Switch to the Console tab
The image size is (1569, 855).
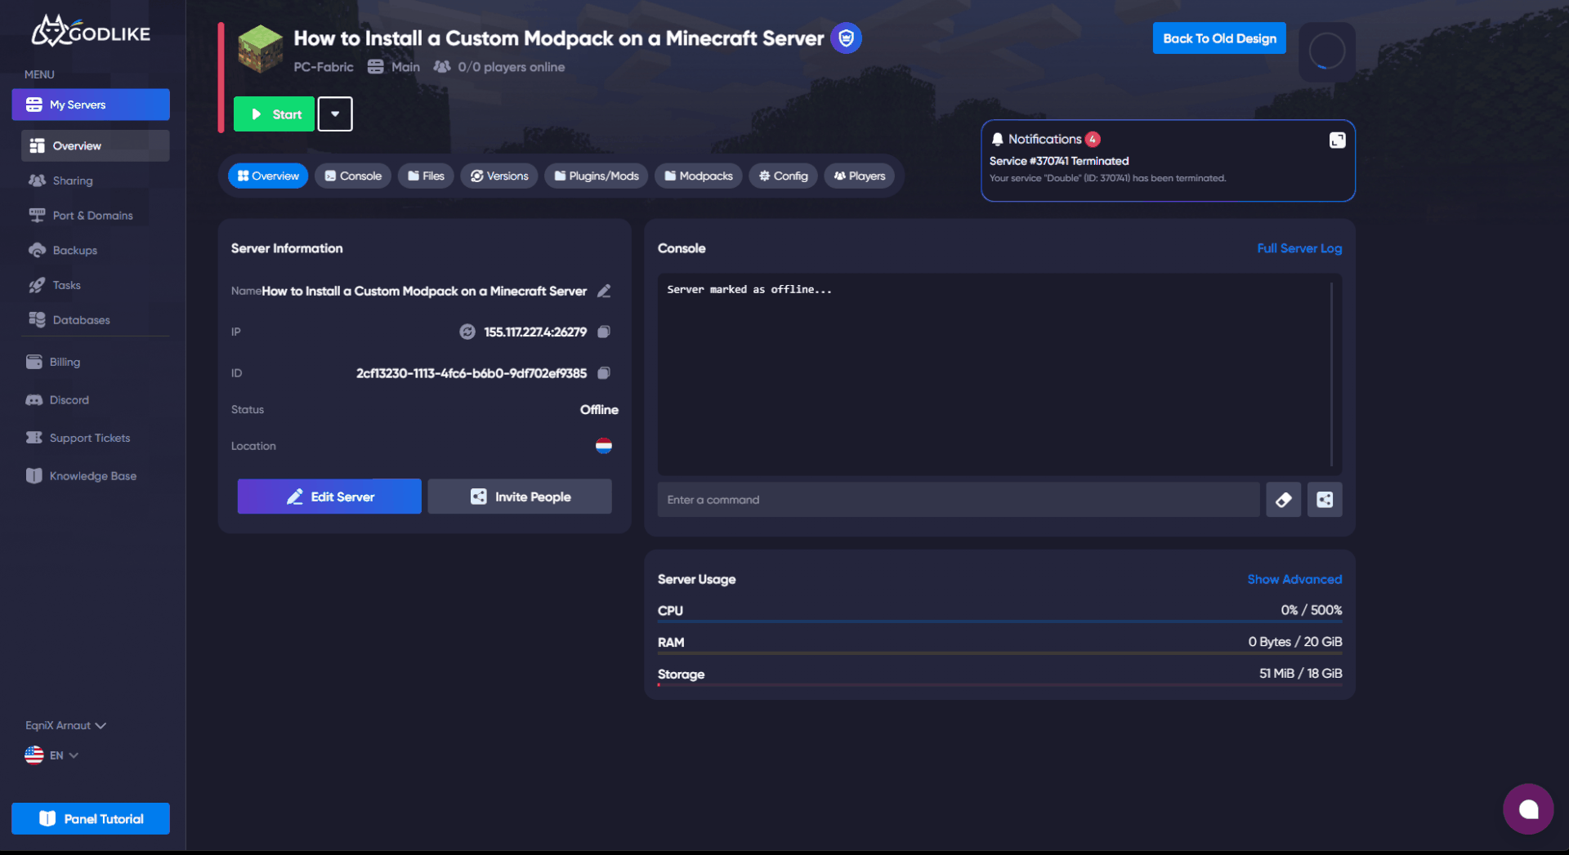352,176
